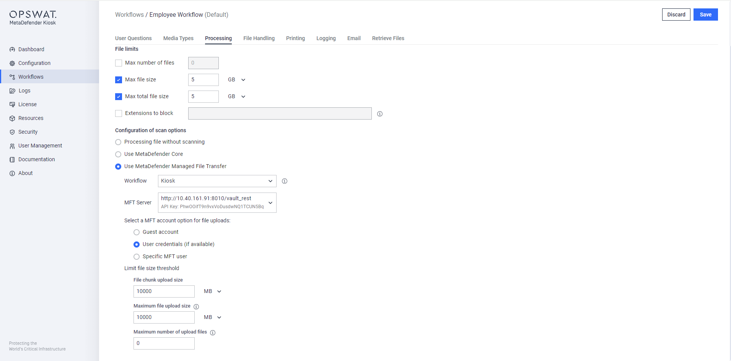This screenshot has width=731, height=361.
Task: Click the Maximum file upload size field
Action: click(x=164, y=317)
